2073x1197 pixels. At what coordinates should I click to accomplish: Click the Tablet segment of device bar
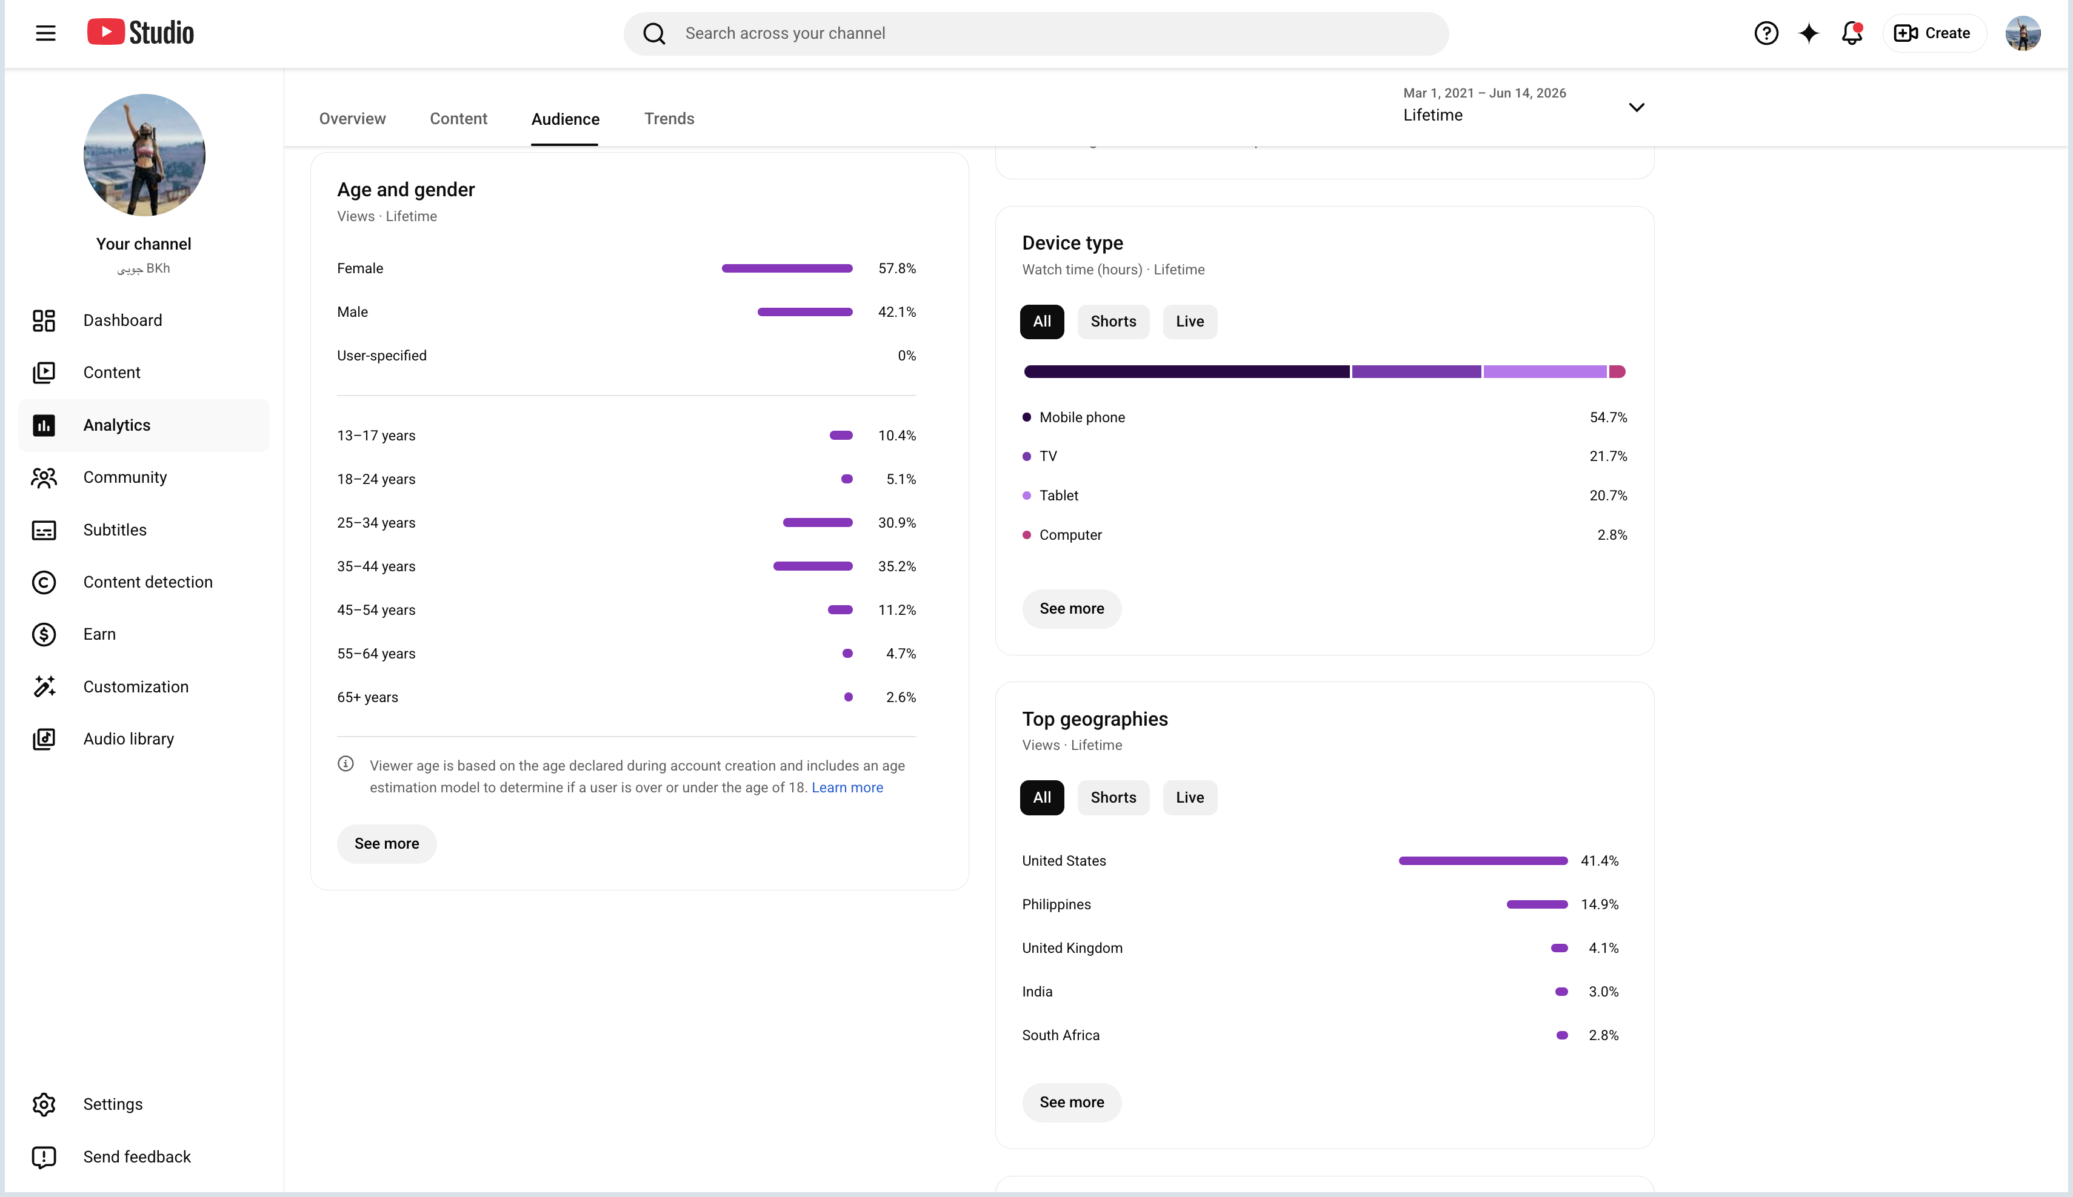[1545, 371]
